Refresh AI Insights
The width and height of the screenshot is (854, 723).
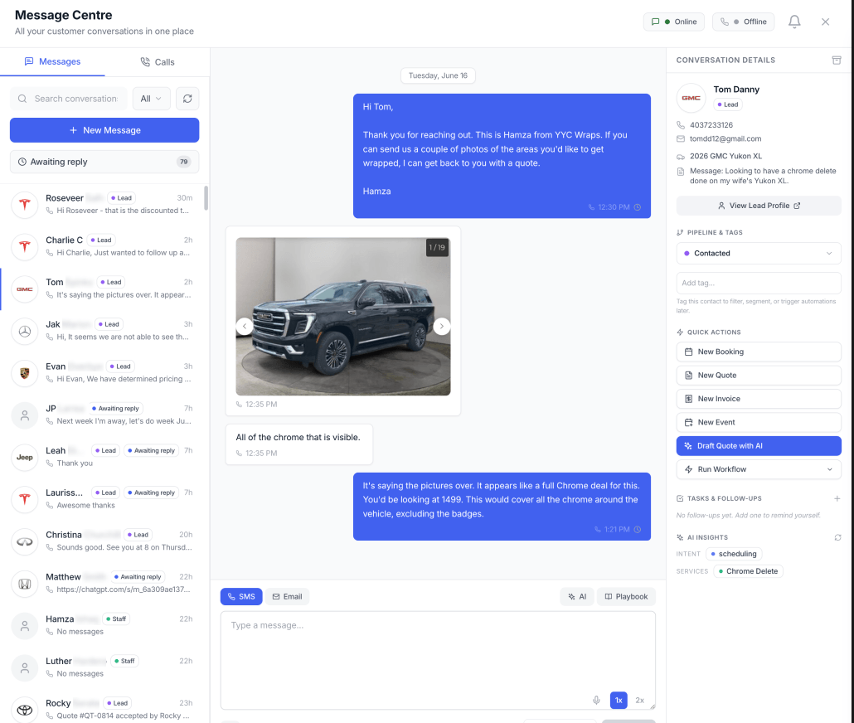click(x=837, y=537)
